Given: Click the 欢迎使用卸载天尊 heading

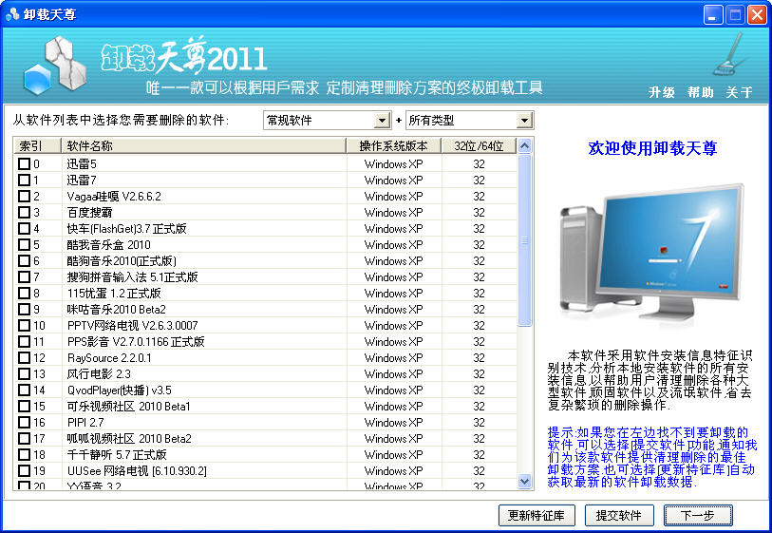Looking at the screenshot, I should pos(652,148).
